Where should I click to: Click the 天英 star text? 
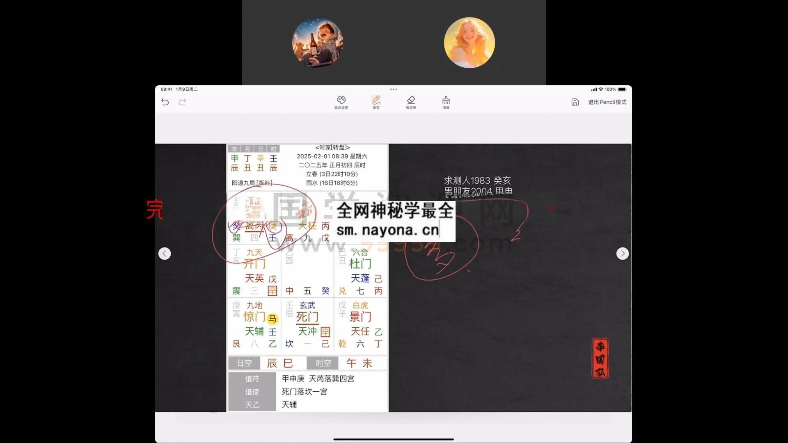point(254,279)
